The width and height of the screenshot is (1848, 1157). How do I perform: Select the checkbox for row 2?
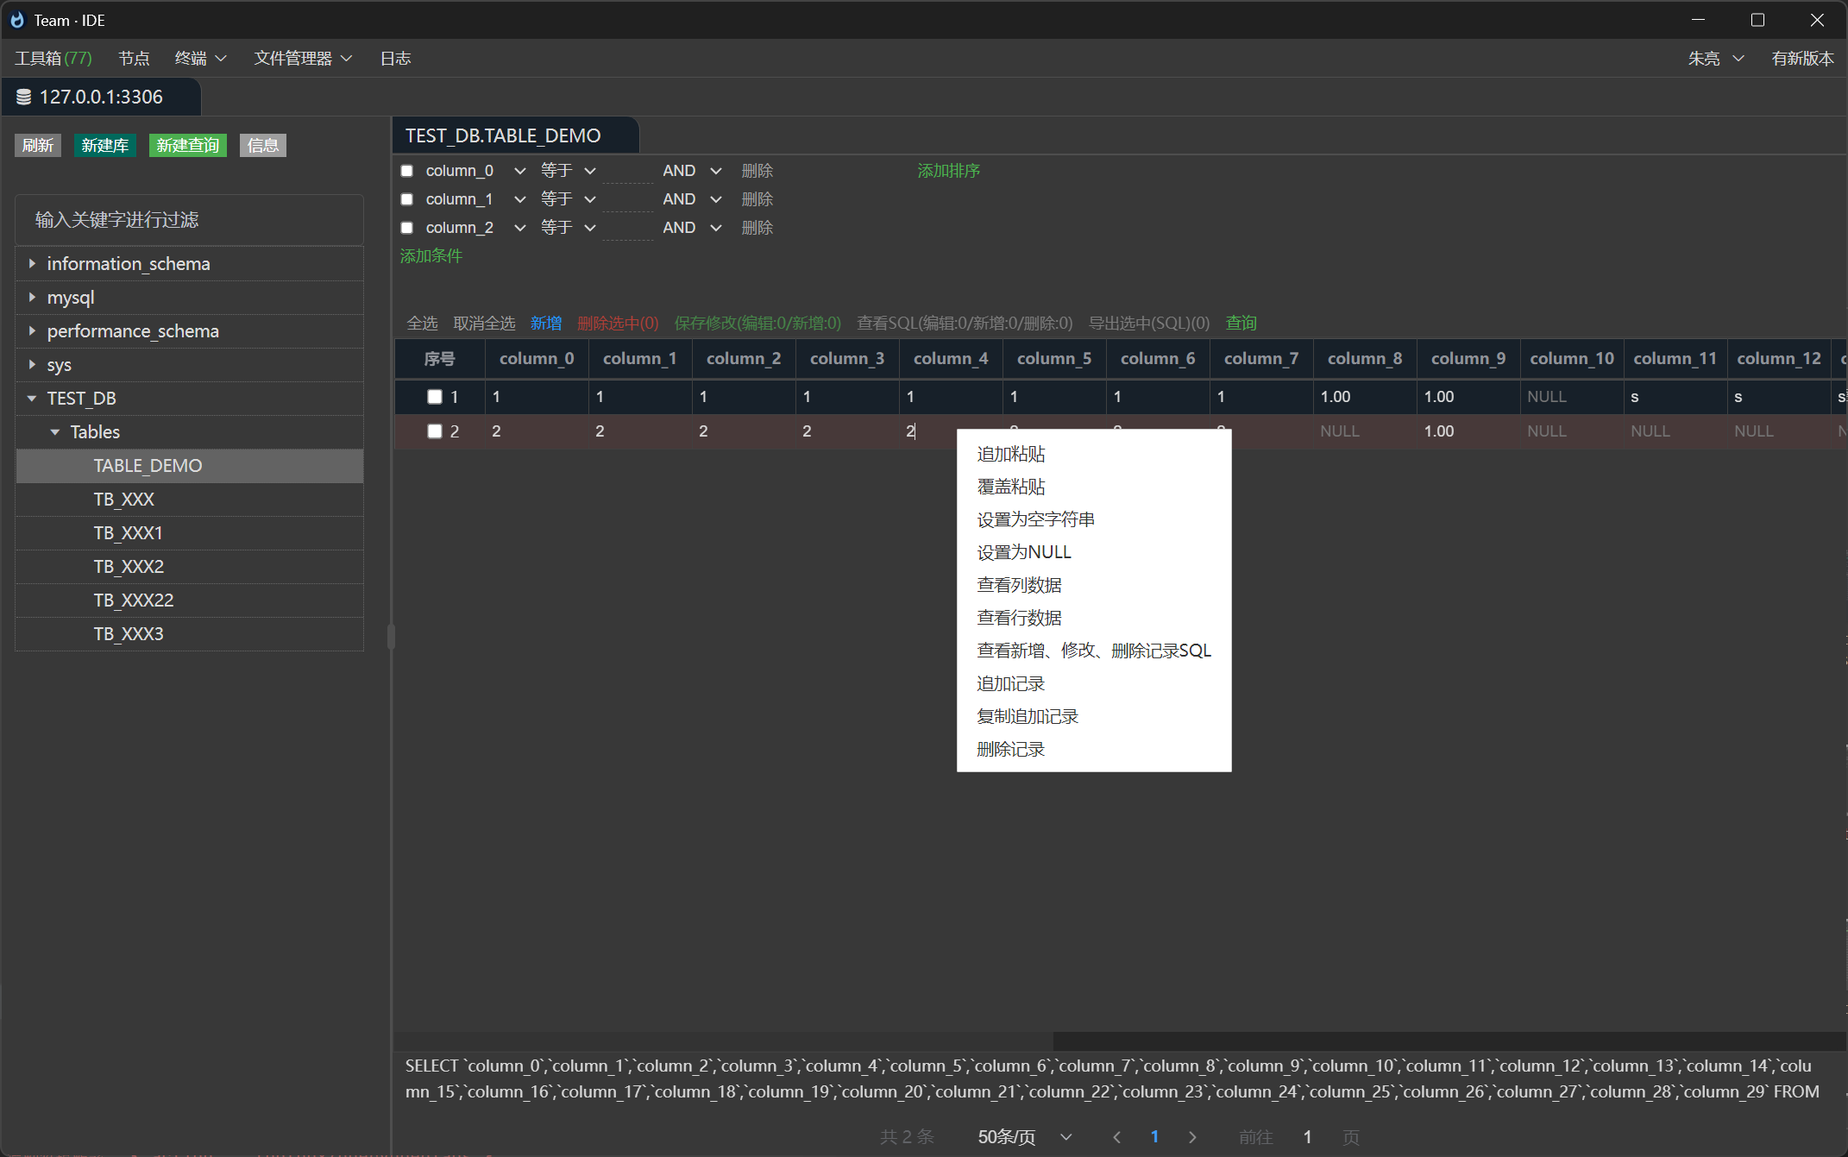(435, 431)
